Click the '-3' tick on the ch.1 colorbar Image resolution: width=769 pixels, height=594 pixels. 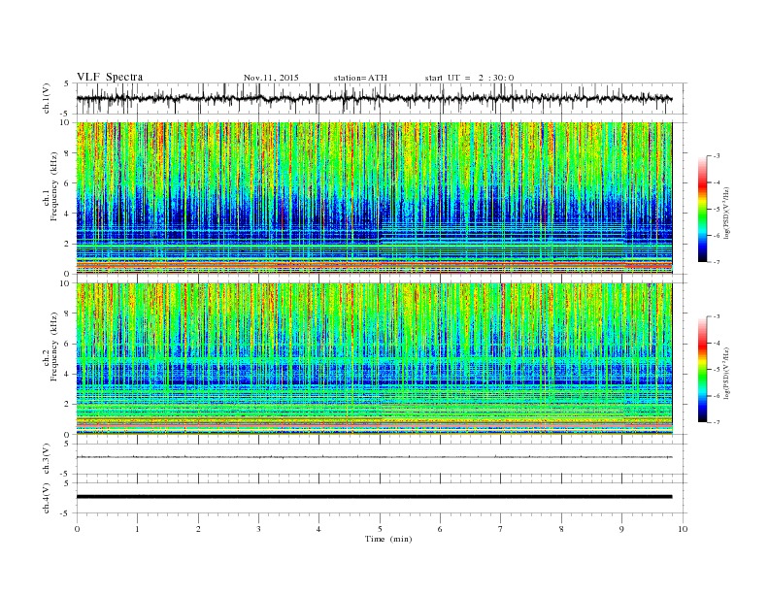tap(717, 156)
